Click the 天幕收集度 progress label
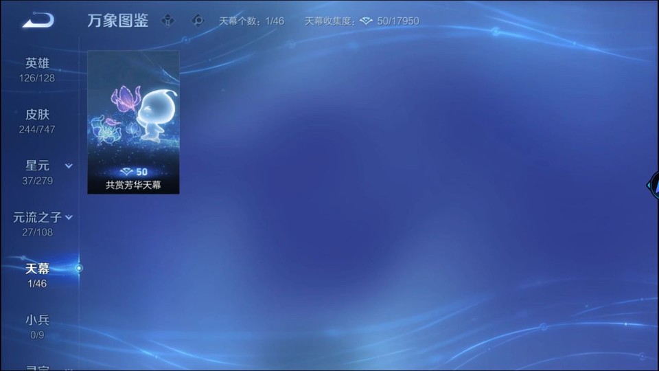This screenshot has width=659, height=371. coord(331,21)
